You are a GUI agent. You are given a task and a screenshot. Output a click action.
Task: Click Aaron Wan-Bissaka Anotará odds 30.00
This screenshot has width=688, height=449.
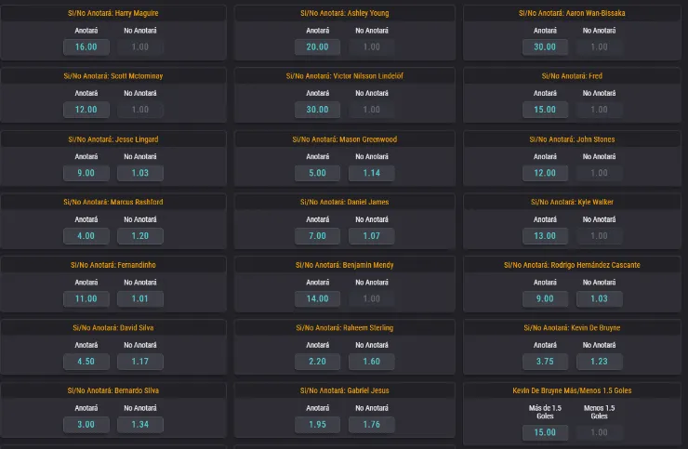click(545, 46)
